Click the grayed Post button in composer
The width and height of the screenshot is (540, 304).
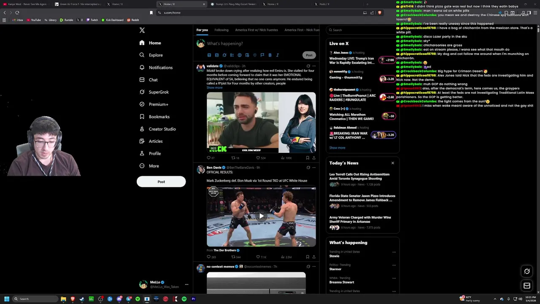(x=309, y=55)
